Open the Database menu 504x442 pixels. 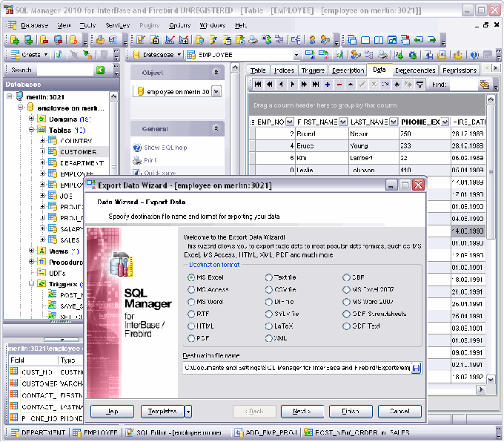coord(34,25)
